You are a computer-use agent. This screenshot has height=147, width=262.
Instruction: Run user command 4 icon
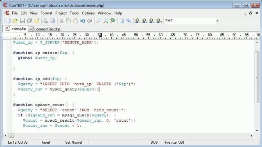point(159,21)
